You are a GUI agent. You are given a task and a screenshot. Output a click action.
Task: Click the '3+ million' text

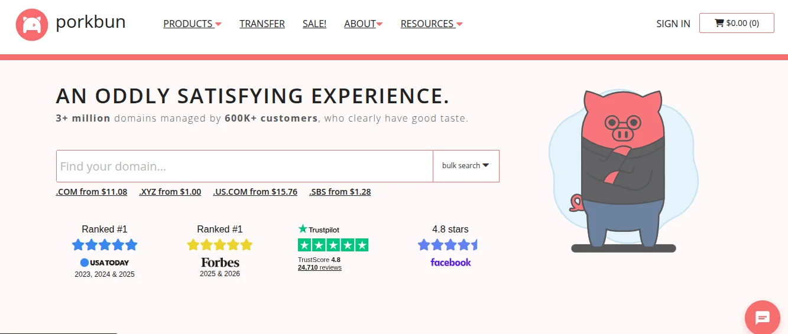83,118
